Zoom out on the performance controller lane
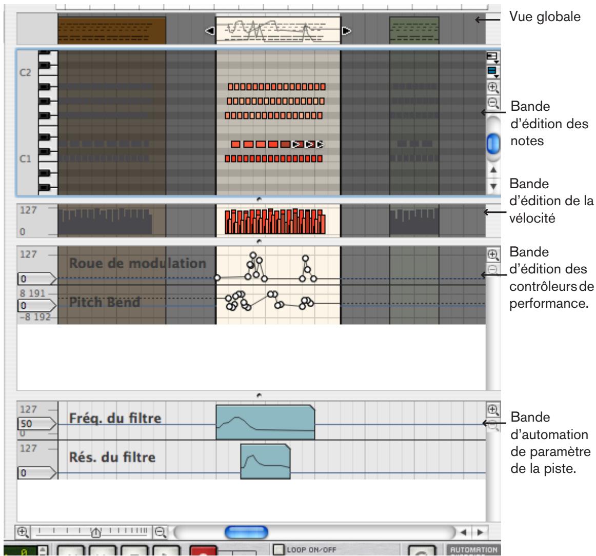596x556 pixels. pyautogui.click(x=493, y=269)
